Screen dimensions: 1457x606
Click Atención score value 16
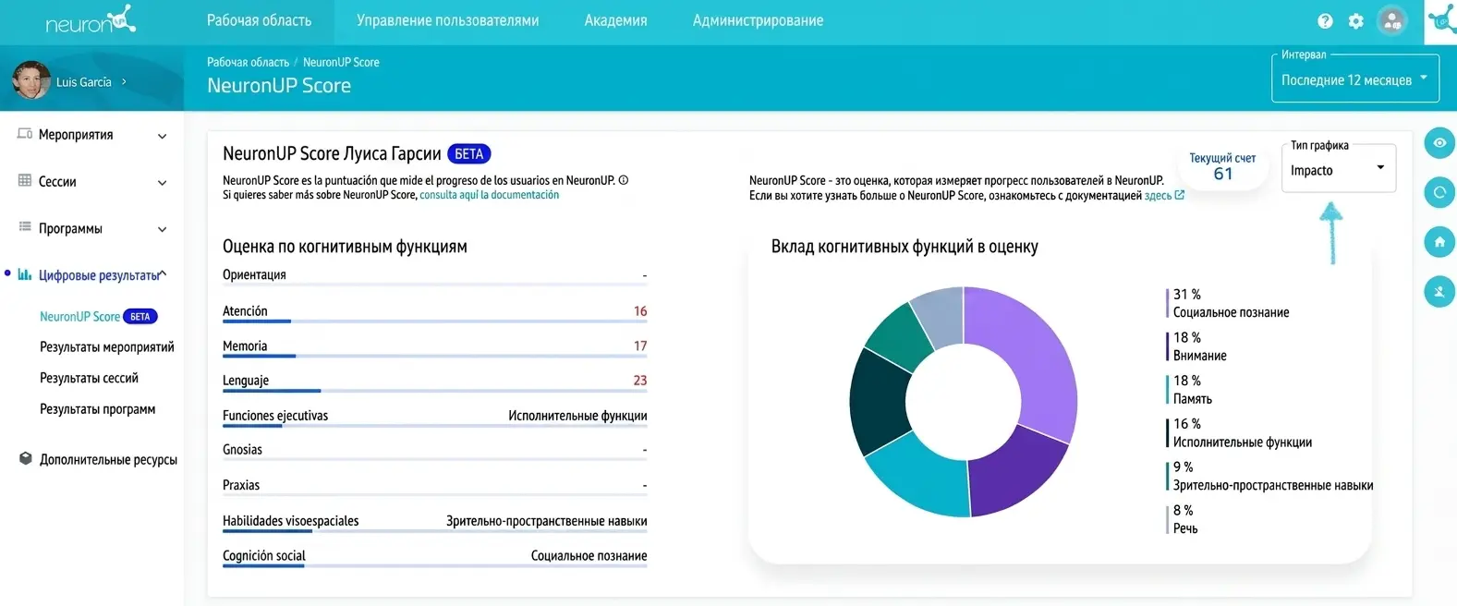[x=640, y=311]
